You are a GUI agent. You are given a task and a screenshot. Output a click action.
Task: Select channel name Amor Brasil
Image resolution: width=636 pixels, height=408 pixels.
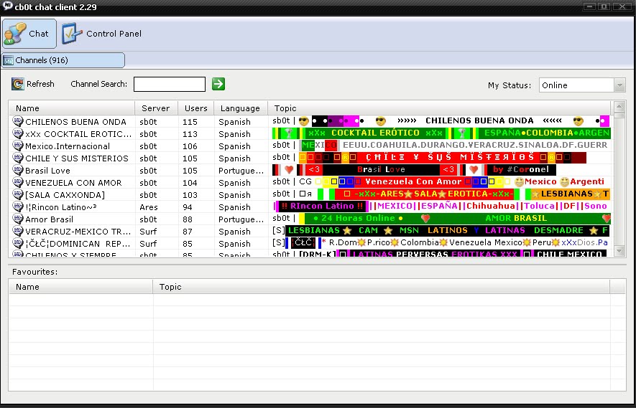point(49,219)
